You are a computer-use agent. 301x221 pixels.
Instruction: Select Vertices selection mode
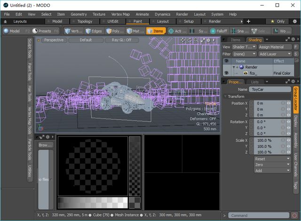(73, 31)
